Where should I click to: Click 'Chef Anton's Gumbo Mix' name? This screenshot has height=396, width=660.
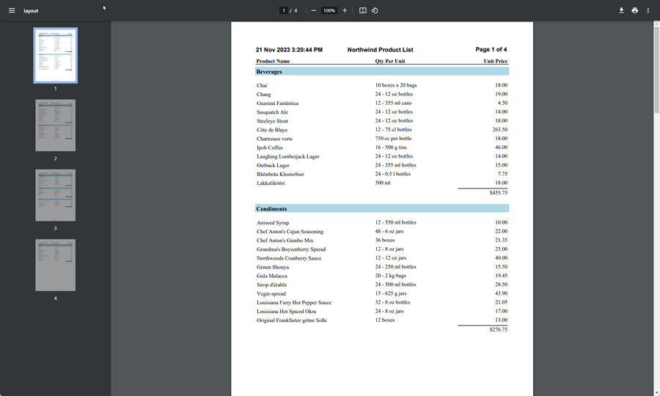point(285,241)
